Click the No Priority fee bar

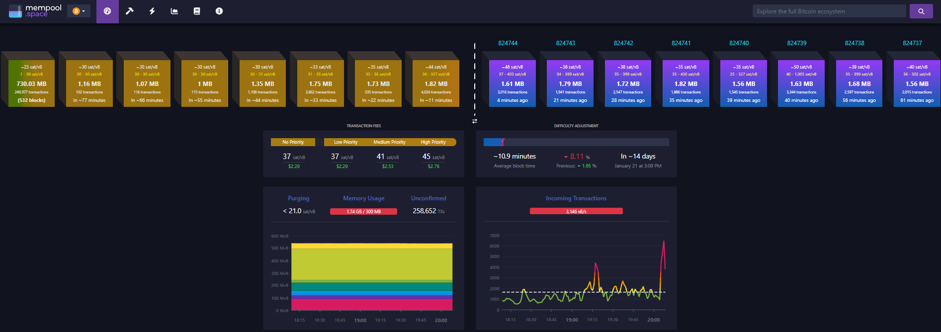[293, 142]
